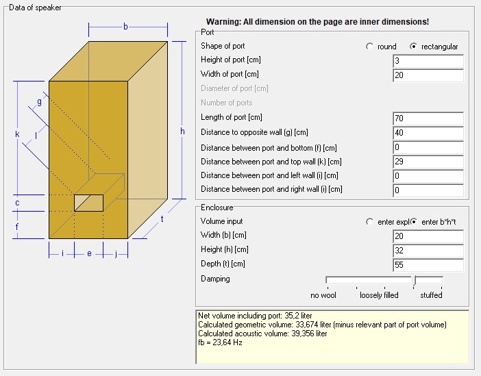Screen dimensions: 481x376
Task: Select the rectangular port shape option
Action: pos(414,47)
